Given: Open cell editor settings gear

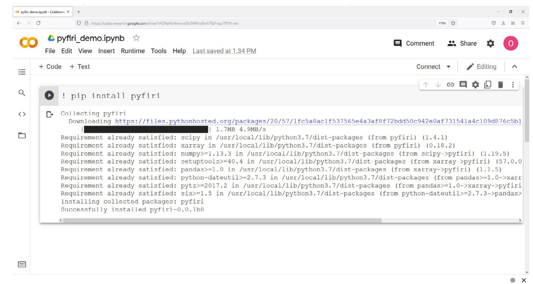Looking at the screenshot, I should pyautogui.click(x=476, y=85).
